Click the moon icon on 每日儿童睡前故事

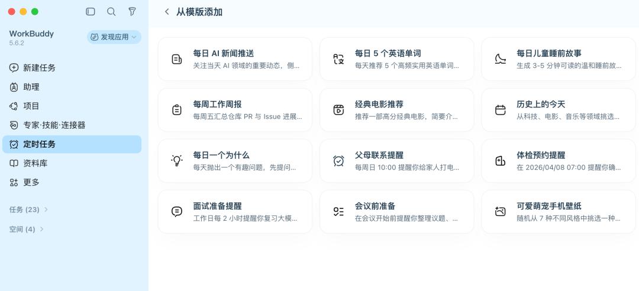point(501,60)
